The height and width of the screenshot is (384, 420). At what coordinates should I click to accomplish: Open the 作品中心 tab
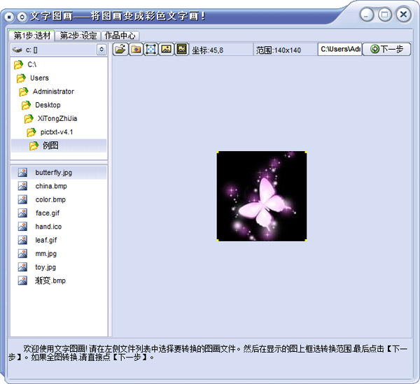(120, 36)
